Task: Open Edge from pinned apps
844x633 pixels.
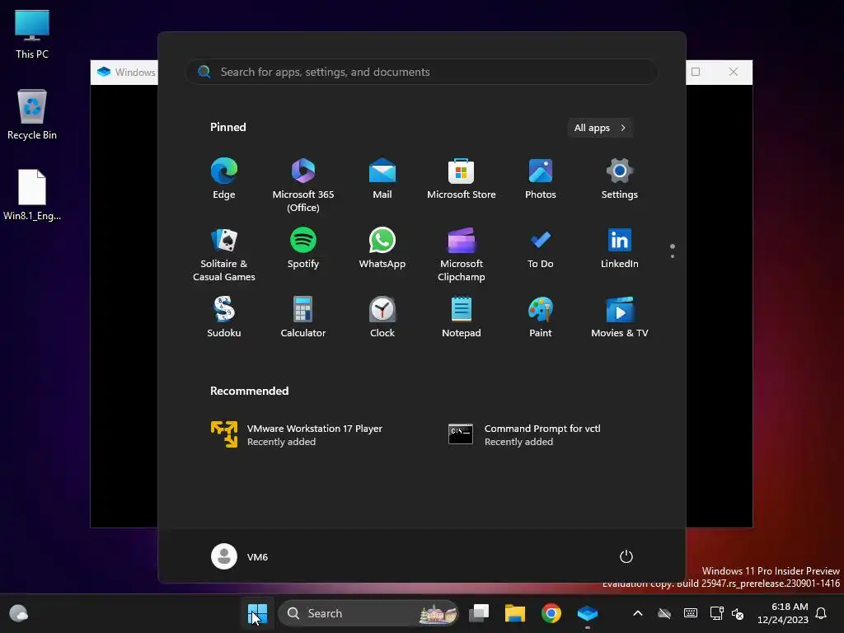Action: 224,179
